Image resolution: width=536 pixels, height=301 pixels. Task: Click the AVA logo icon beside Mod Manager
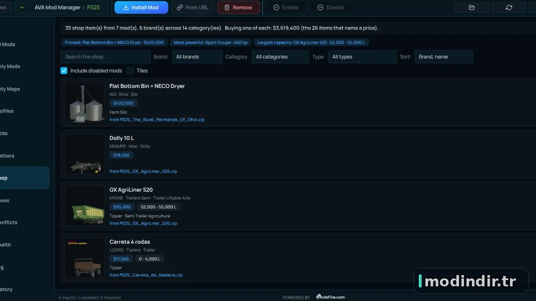(23, 8)
